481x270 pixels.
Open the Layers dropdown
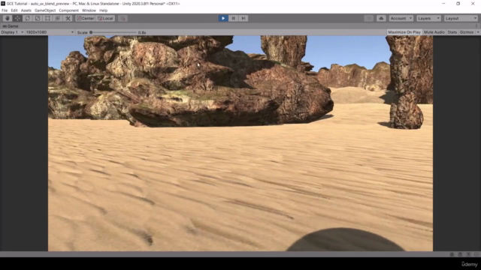pyautogui.click(x=428, y=18)
